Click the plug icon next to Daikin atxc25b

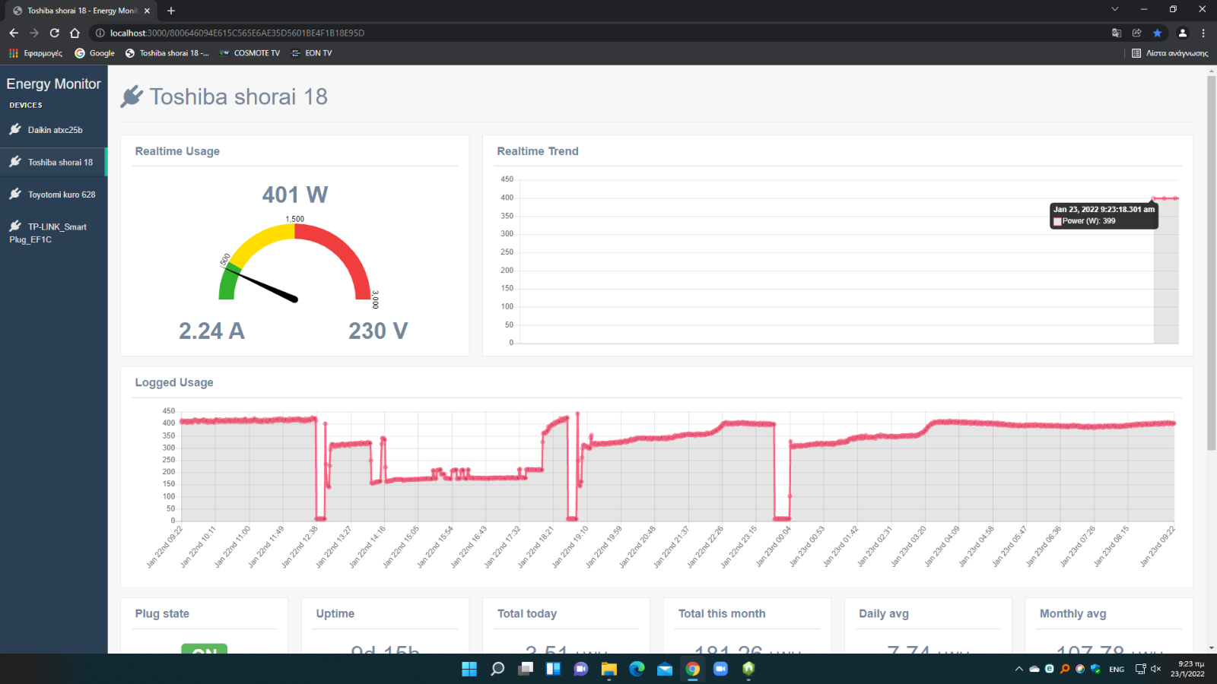click(x=15, y=129)
